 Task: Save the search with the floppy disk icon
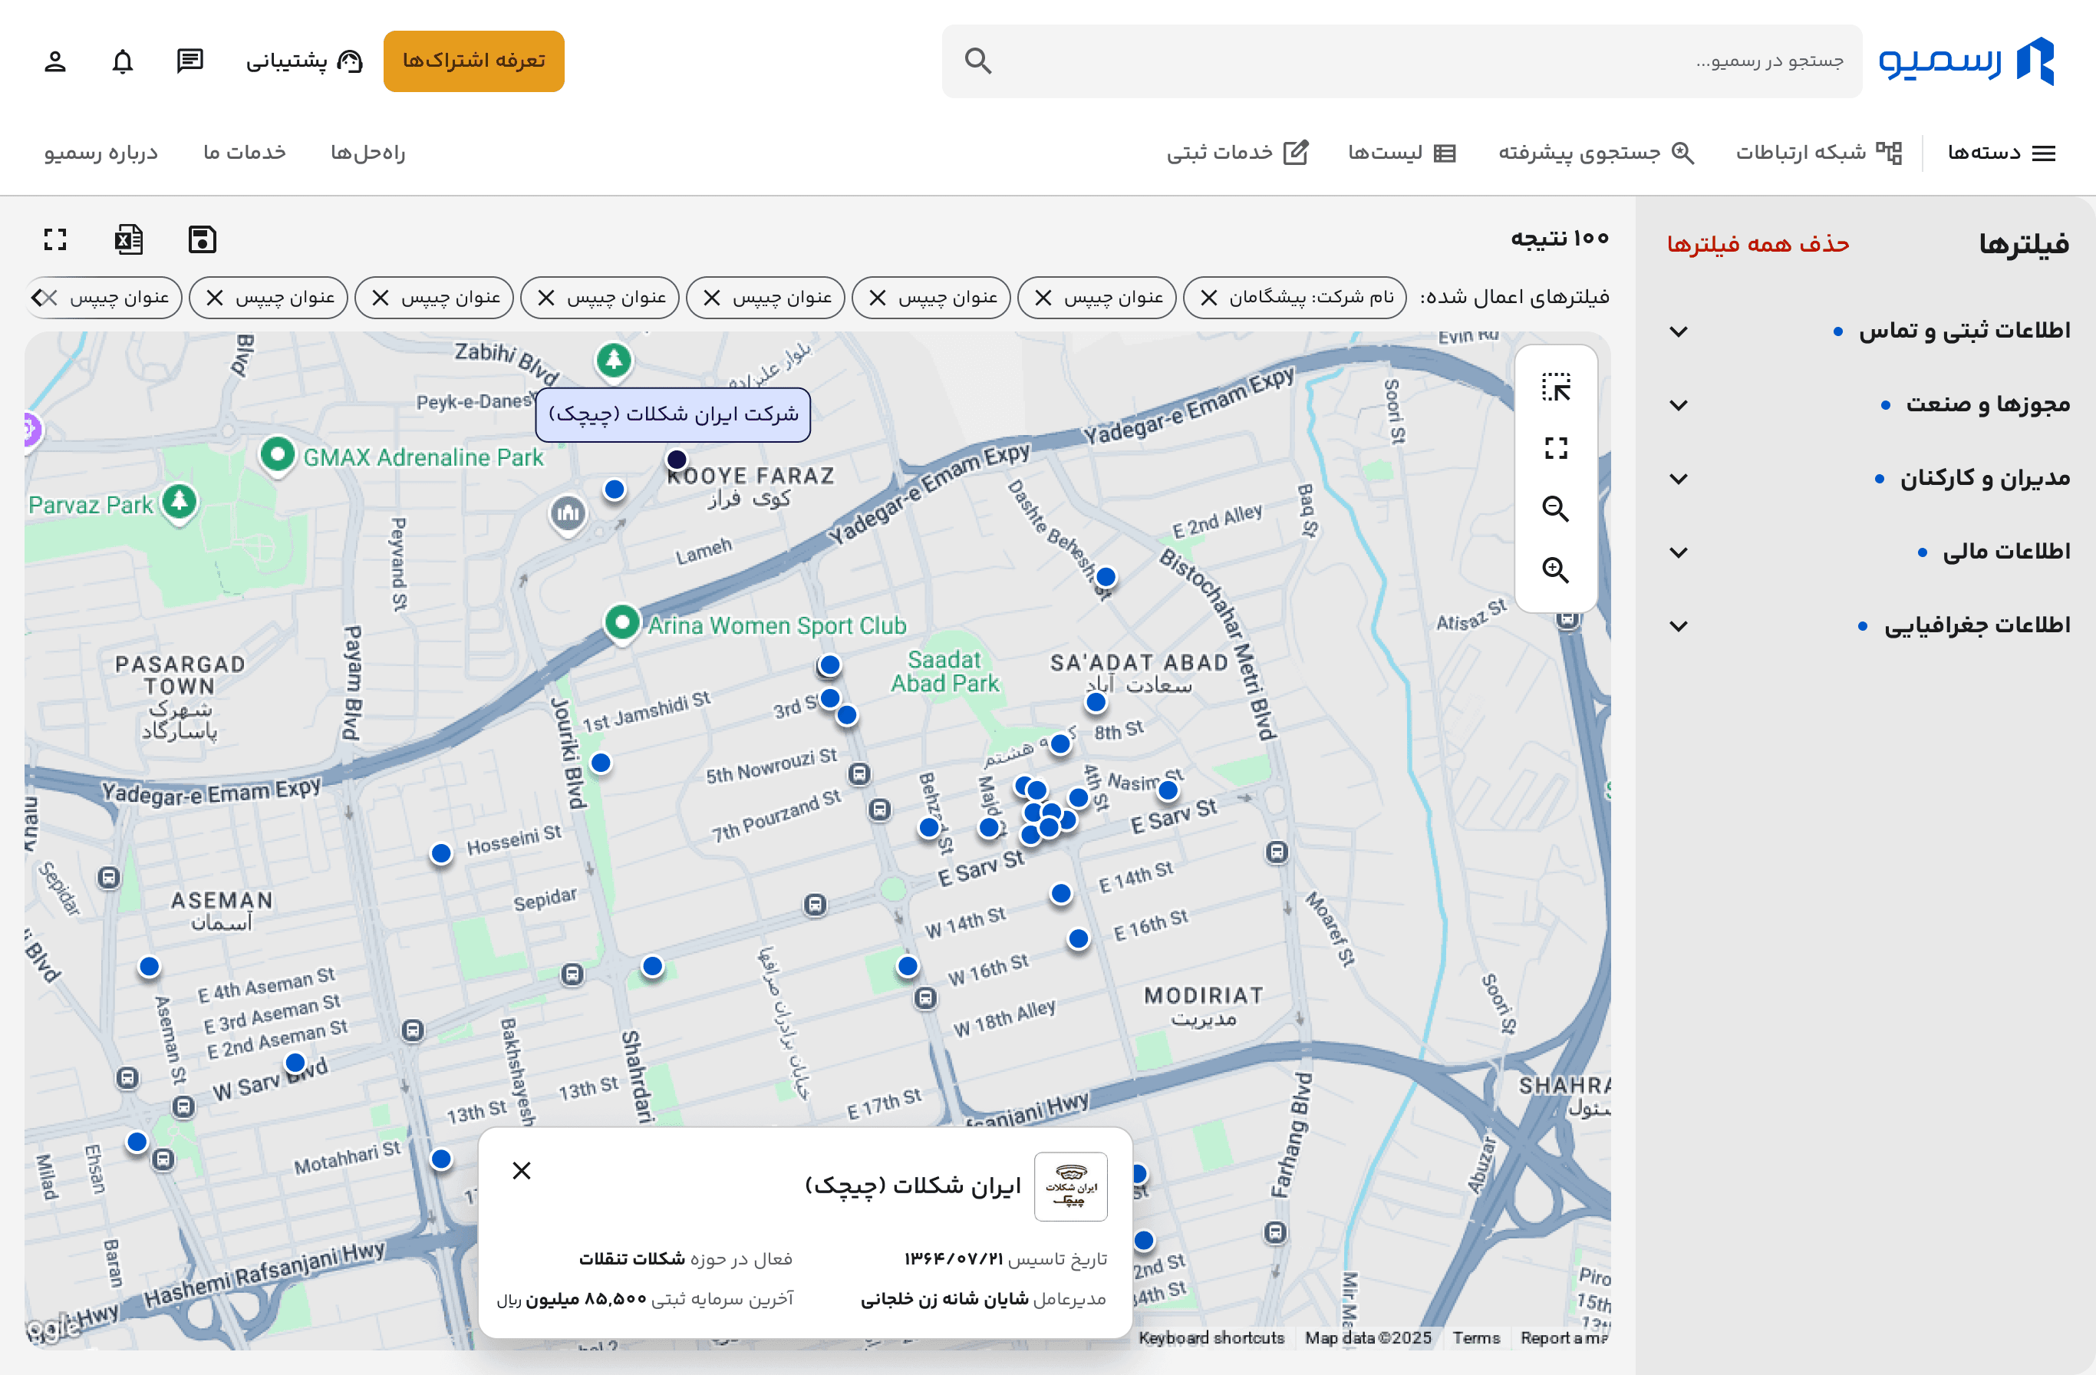[x=203, y=239]
